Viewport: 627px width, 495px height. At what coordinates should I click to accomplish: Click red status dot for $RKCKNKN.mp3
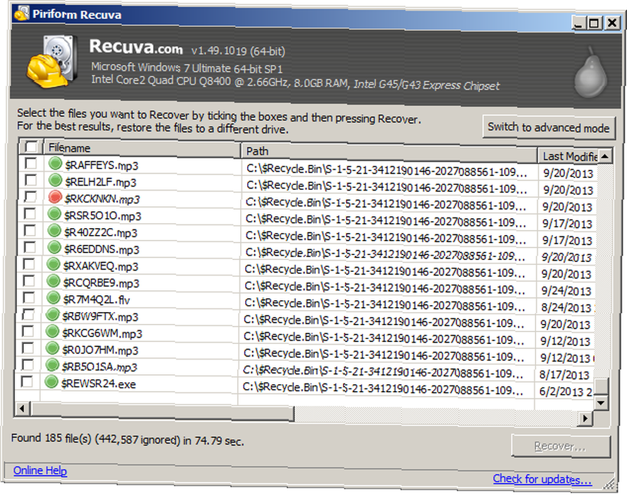(x=55, y=197)
